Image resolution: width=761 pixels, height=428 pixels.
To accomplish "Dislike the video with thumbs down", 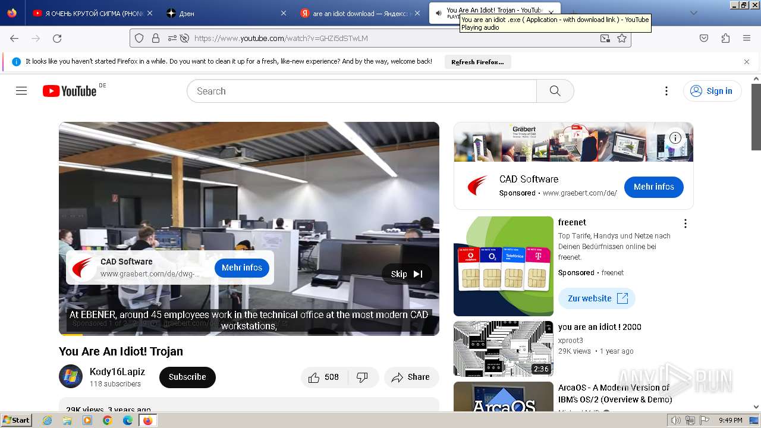I will 362,377.
